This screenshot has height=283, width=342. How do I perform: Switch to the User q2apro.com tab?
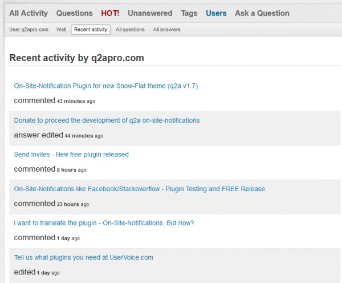28,30
